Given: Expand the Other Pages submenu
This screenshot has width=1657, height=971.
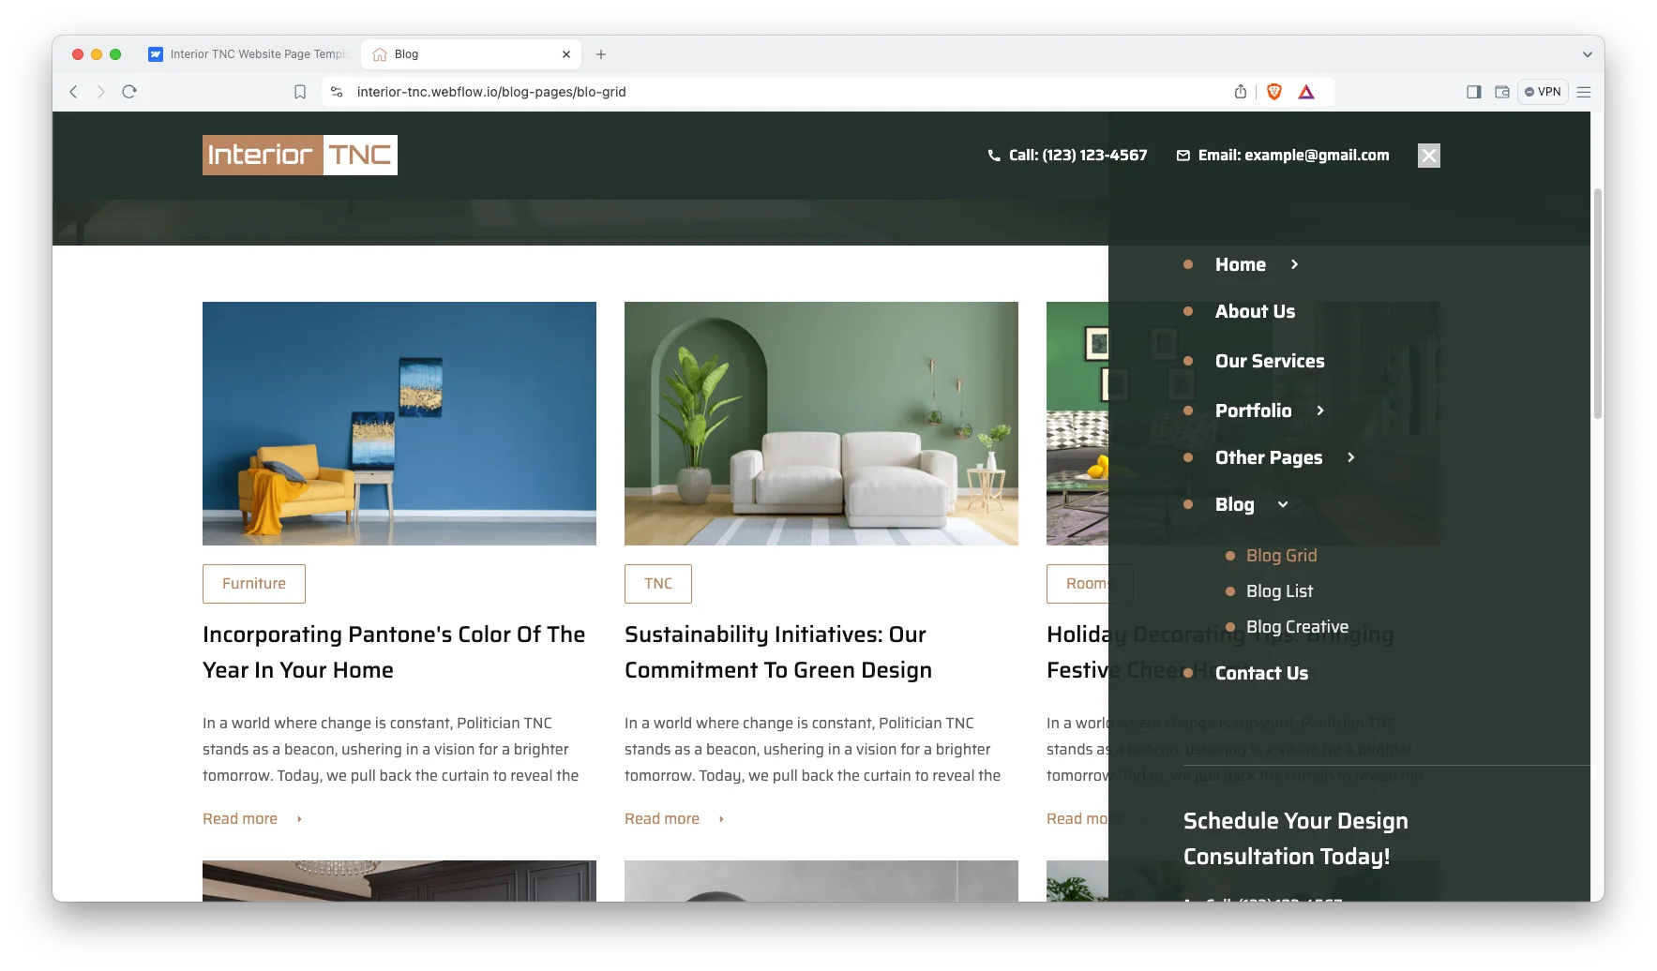Looking at the screenshot, I should point(1350,457).
